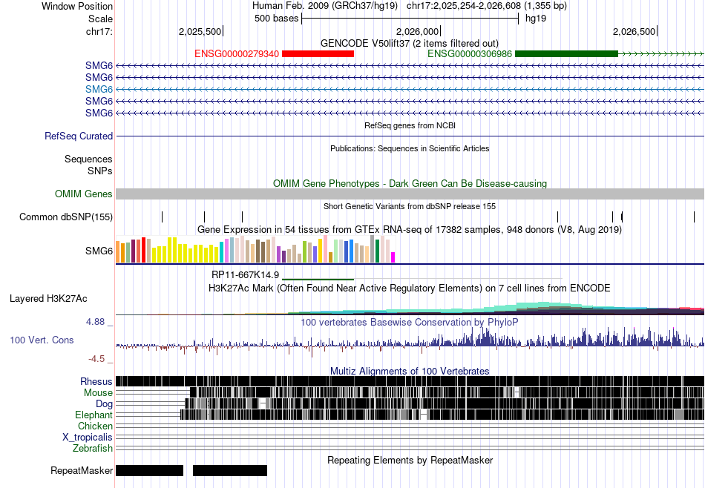Click the green ENSG00000306986 gene block
Viewport: 705px width, 488px height.
[566, 54]
